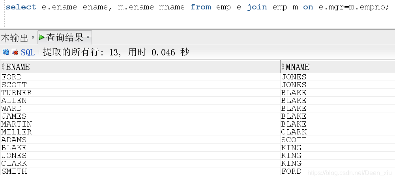Screen dimensions: 395x180
Task: Select the 查询结果 tab
Action: click(x=64, y=38)
